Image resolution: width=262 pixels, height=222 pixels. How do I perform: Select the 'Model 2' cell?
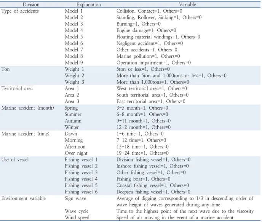click(74, 18)
